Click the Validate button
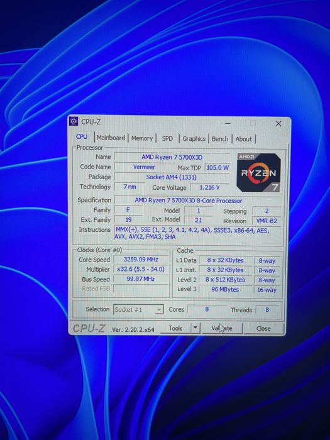Image resolution: width=330 pixels, height=440 pixels. click(222, 328)
